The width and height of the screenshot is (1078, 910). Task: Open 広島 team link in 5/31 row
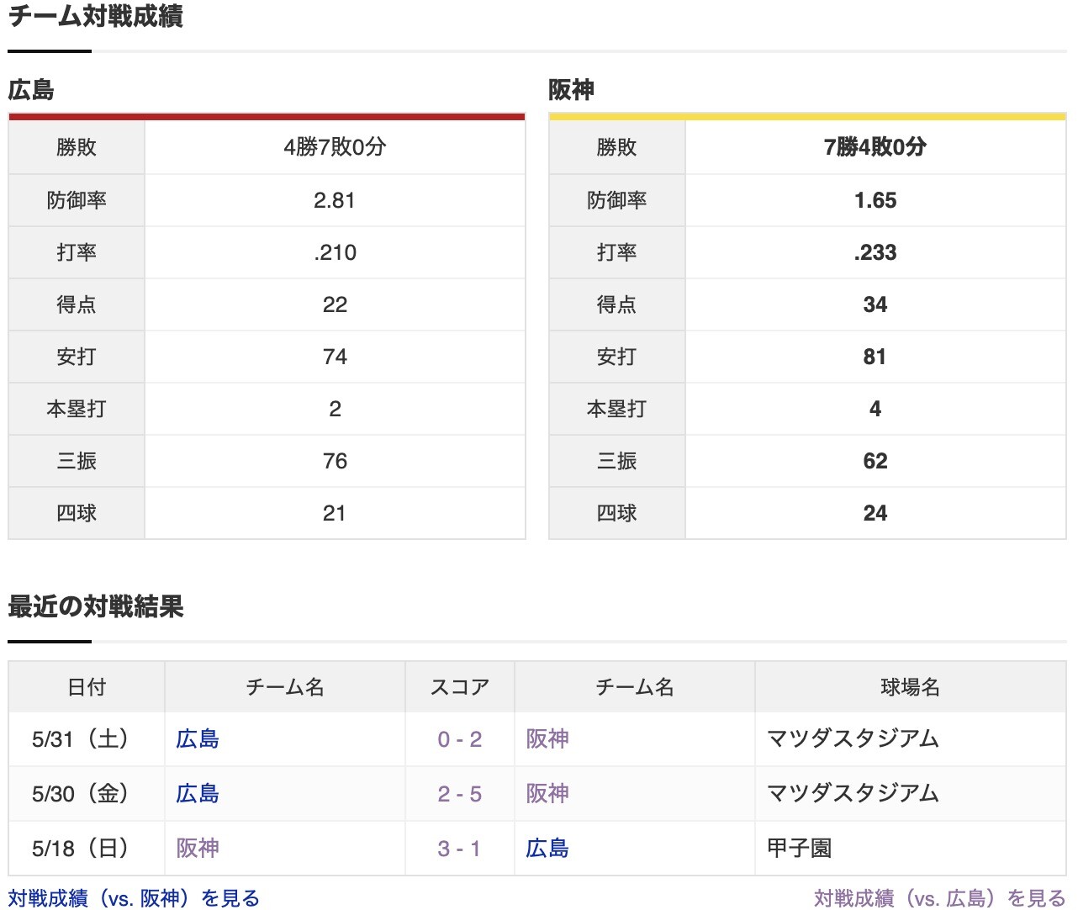click(x=198, y=739)
